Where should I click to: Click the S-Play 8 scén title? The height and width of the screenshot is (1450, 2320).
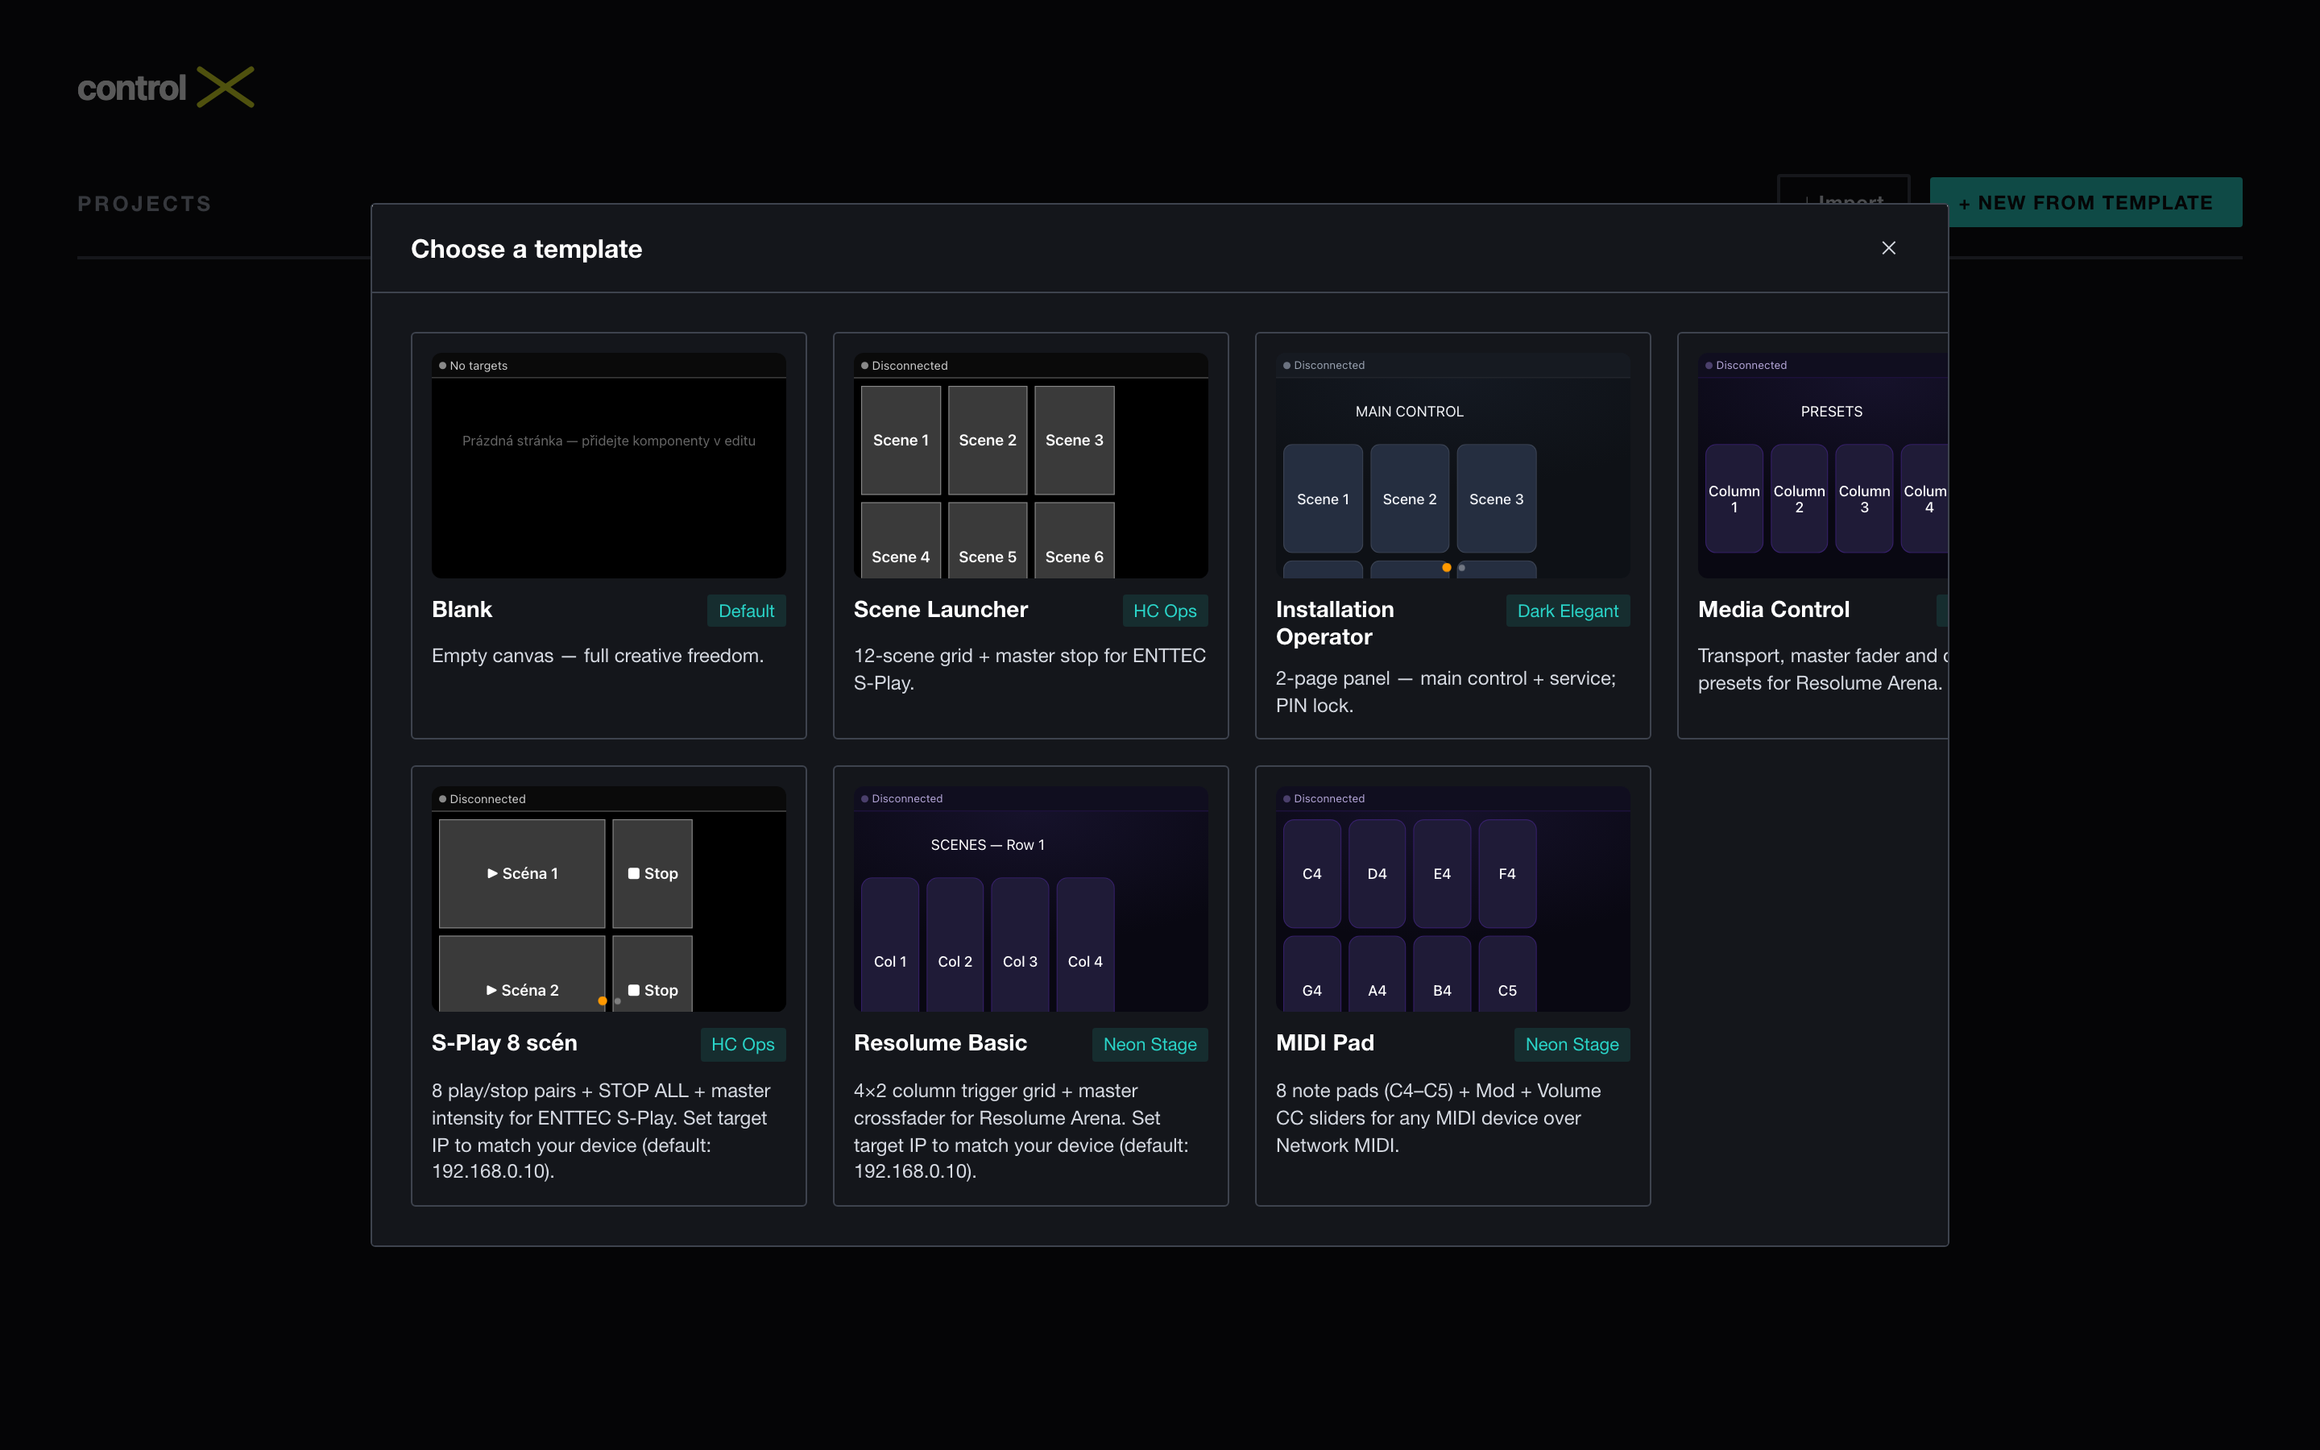click(x=504, y=1043)
